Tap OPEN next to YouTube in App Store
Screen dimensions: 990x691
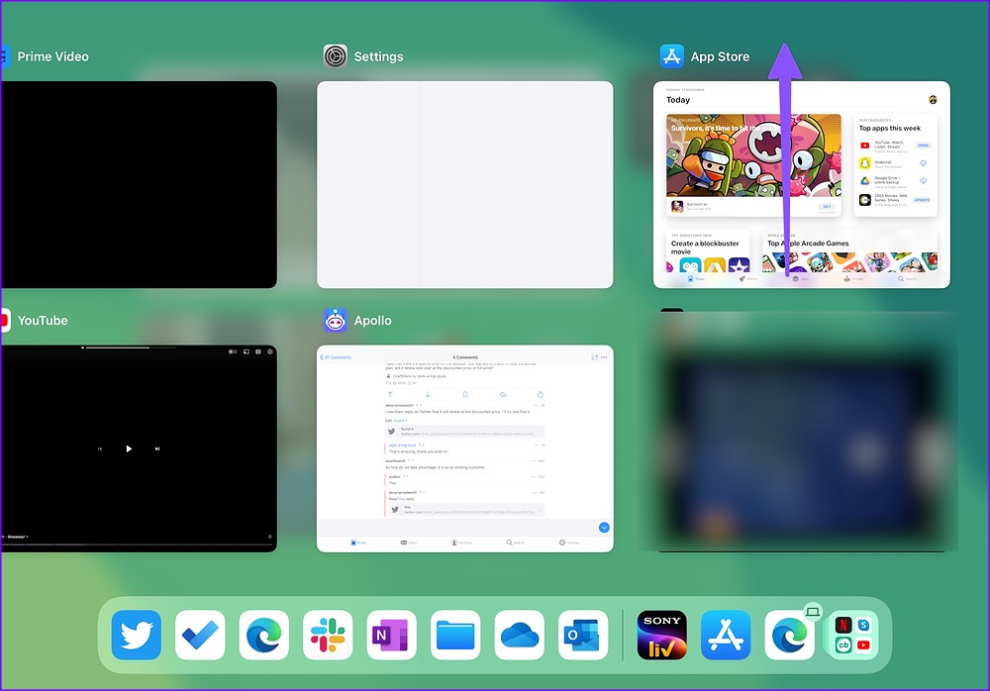tap(923, 146)
